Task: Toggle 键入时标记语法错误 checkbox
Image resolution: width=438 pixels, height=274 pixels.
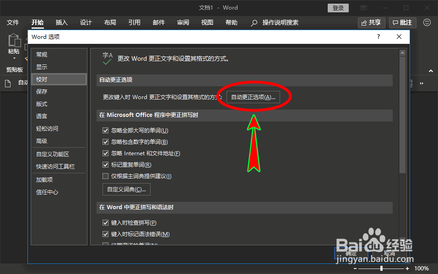Action: [x=106, y=234]
